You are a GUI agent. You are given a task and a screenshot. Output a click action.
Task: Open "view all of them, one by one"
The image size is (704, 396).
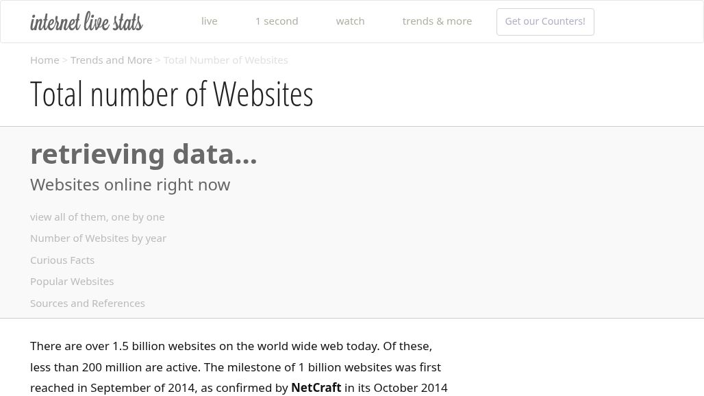[97, 216]
